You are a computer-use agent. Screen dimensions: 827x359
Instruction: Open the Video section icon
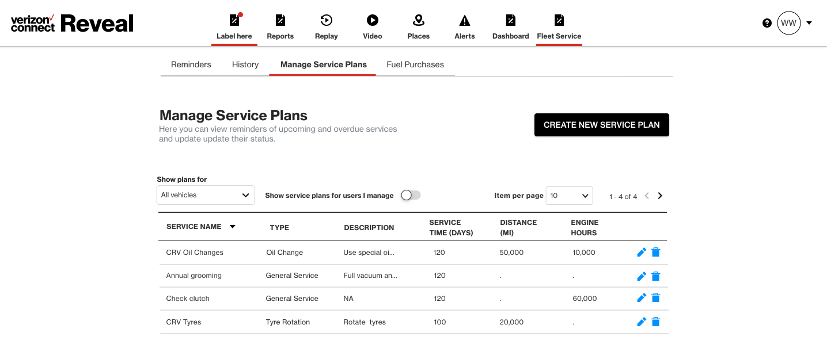click(x=373, y=20)
